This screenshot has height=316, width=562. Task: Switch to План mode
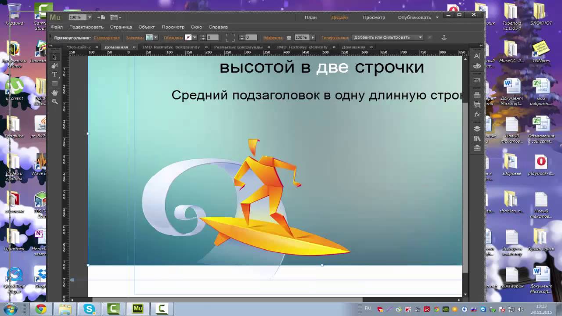click(311, 18)
